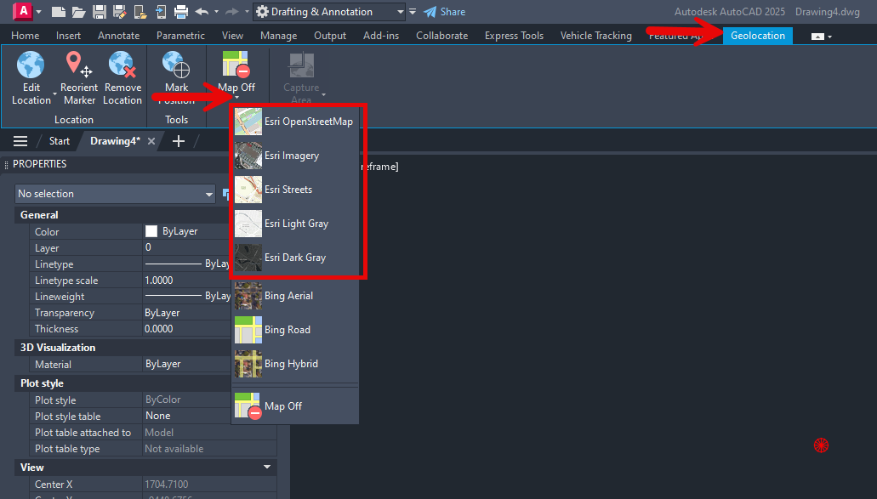
Task: Click the Remove Location tool
Action: [x=122, y=78]
